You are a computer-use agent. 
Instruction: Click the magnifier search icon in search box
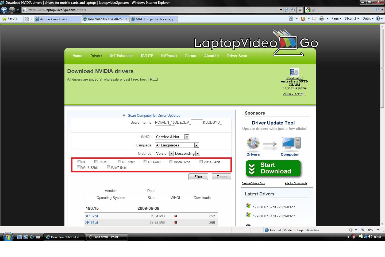tap(377, 10)
